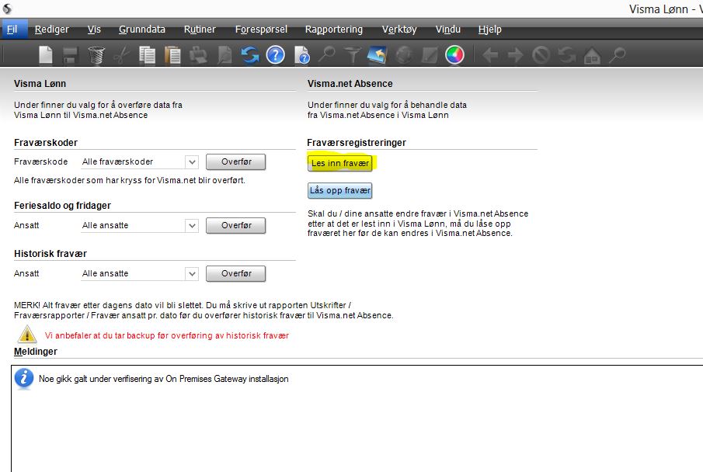Click the picture with yellow arrow icon
This screenshot has height=472, width=703.
click(377, 55)
